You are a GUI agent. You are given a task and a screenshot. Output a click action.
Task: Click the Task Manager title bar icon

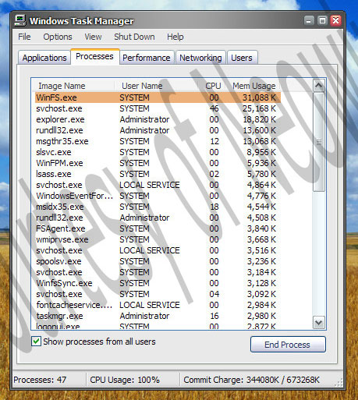point(19,20)
